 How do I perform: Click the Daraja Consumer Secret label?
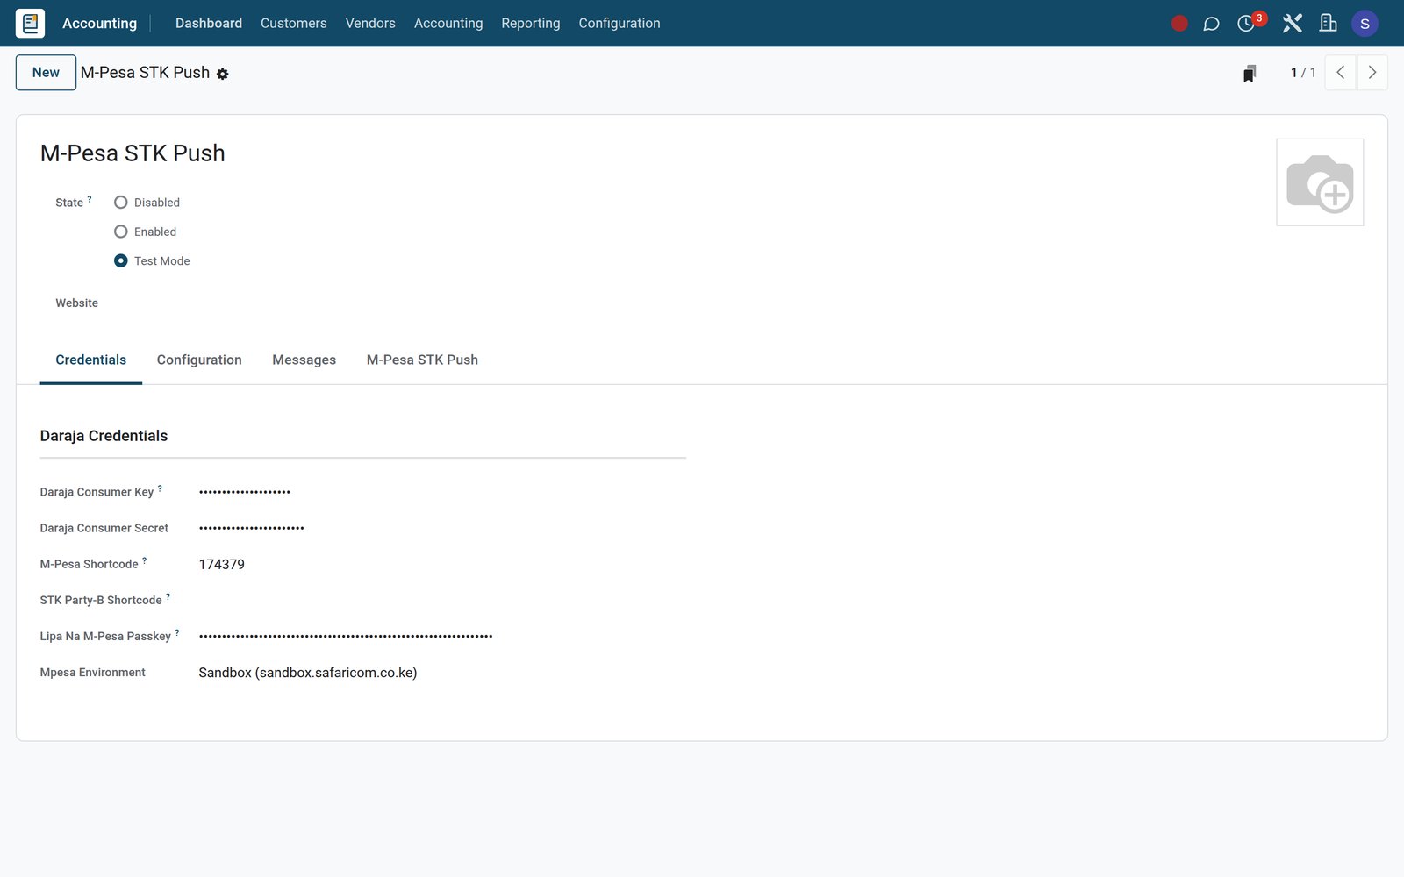(x=104, y=528)
